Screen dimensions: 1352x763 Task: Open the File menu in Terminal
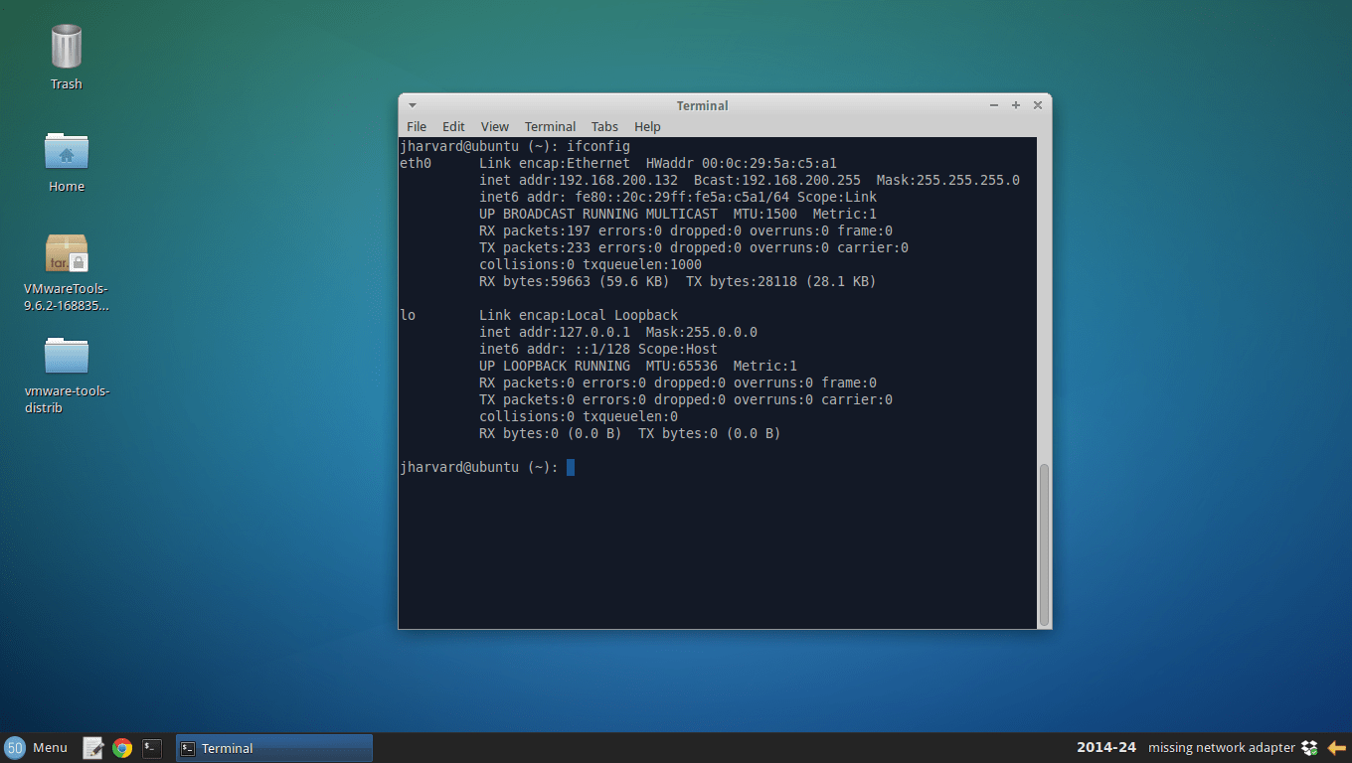click(x=416, y=126)
